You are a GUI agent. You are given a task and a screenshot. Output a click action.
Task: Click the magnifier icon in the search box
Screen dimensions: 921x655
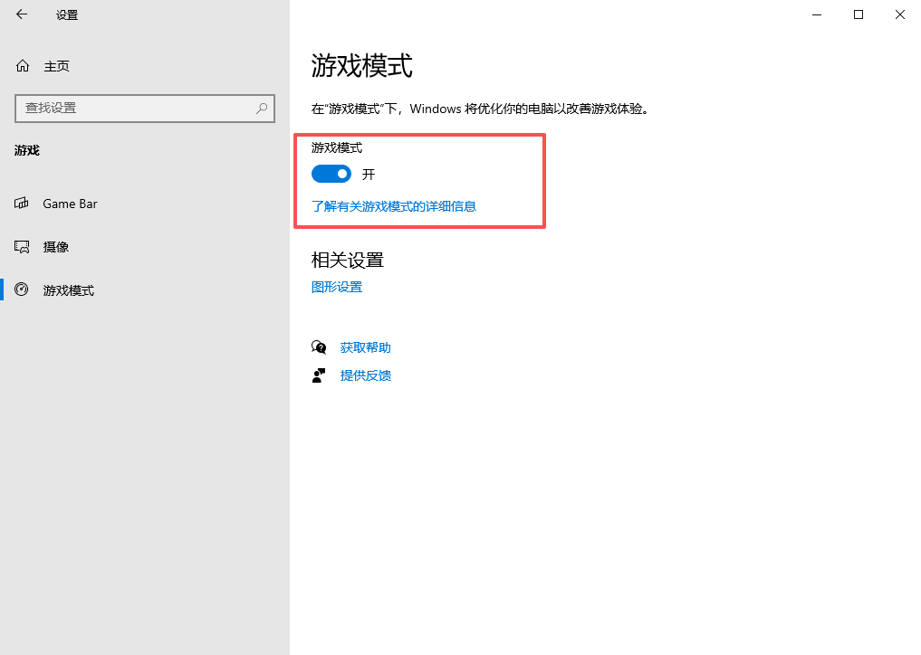(262, 108)
